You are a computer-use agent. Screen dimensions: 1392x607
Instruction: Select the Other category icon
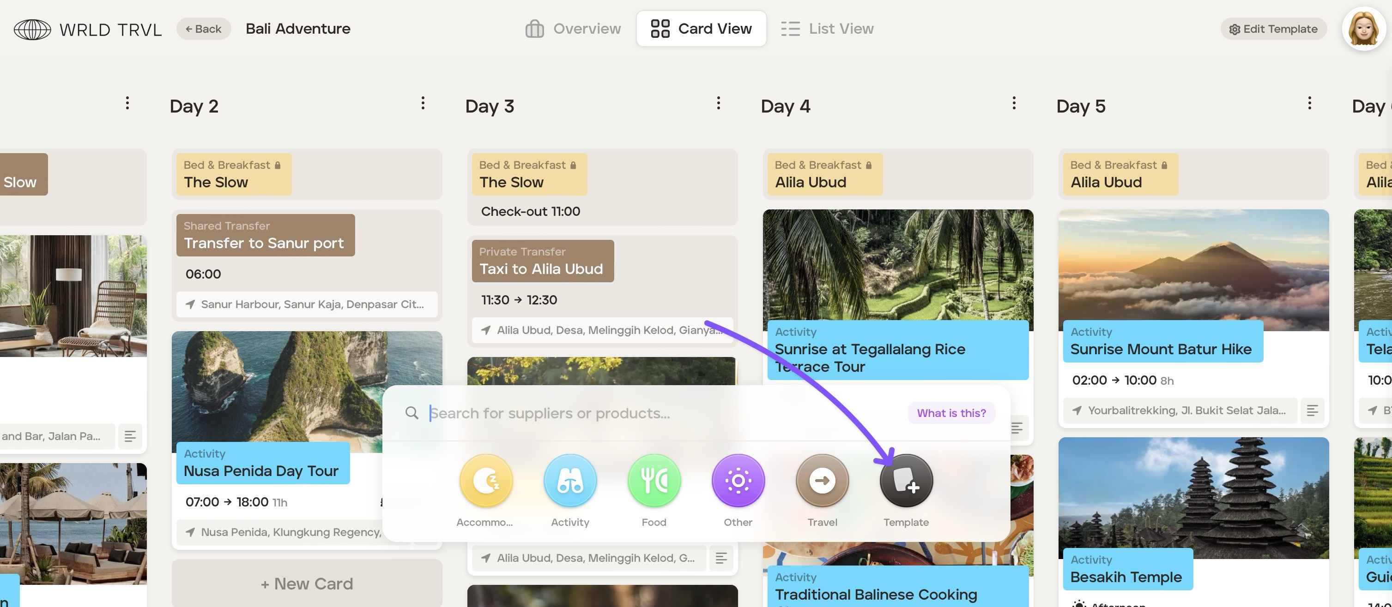click(738, 480)
